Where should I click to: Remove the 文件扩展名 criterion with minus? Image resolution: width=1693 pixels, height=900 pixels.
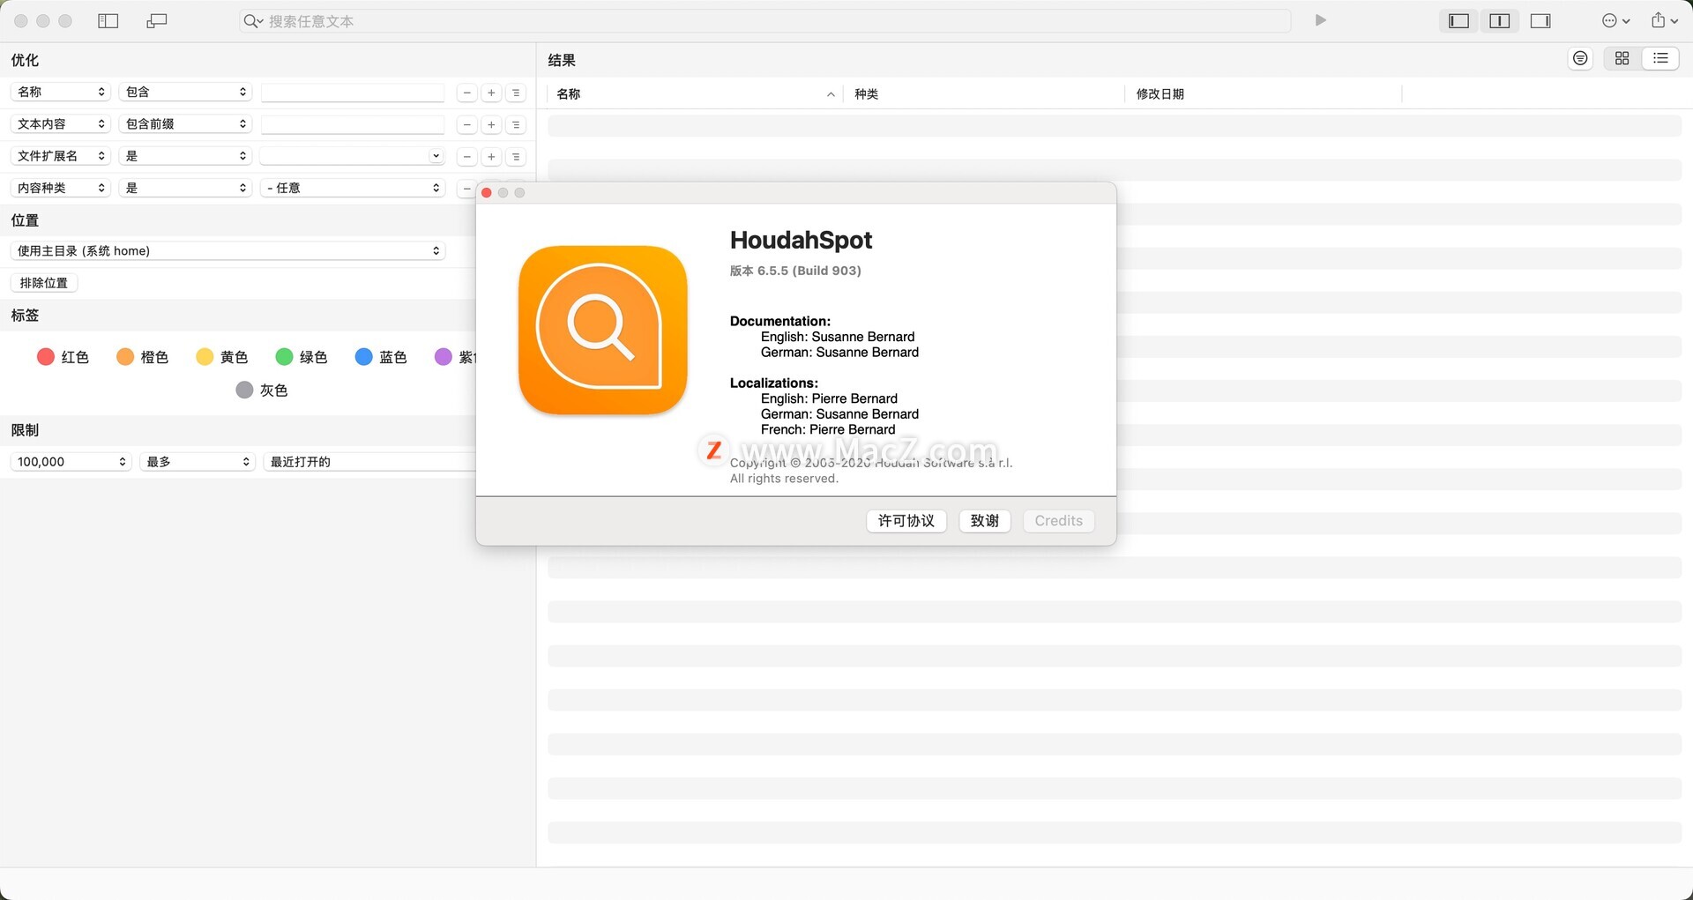466,156
